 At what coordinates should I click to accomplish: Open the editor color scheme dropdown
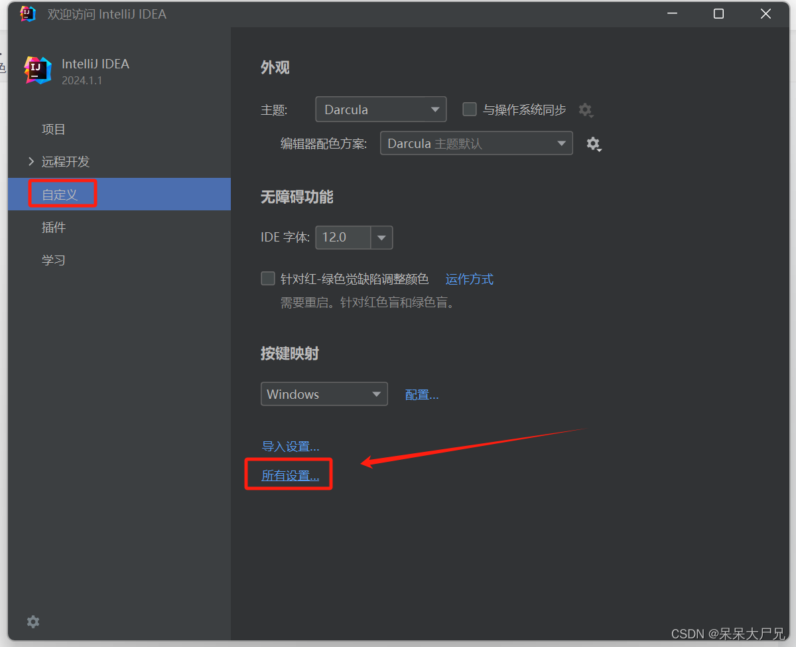476,143
